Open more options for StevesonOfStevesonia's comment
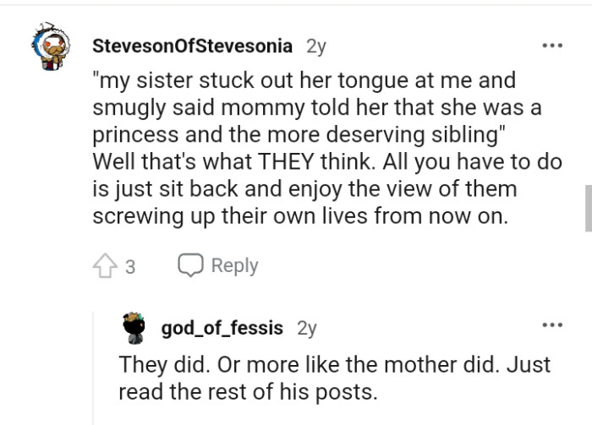The height and width of the screenshot is (425, 592). pos(552,44)
